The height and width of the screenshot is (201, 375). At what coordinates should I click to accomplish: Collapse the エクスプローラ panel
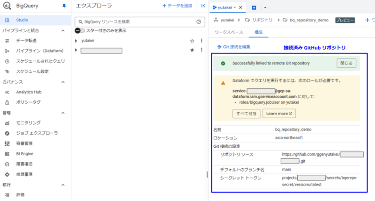click(203, 6)
